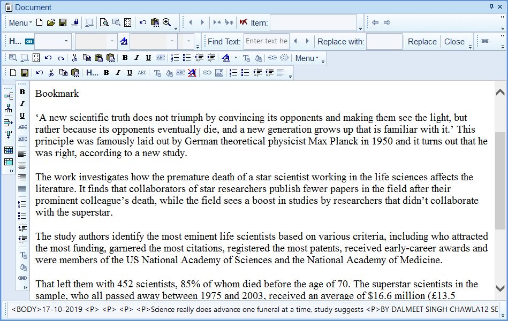Toggle strikethrough ABC in the vertical toolbar

pos(22,127)
